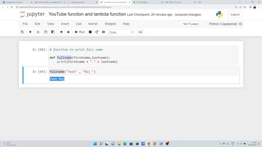Click the Jupyter logo
This screenshot has height=147, width=262.
(32, 14)
